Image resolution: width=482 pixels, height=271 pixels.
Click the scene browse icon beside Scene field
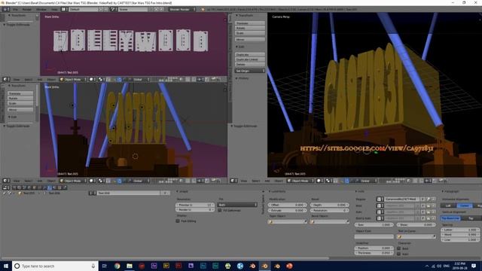(x=113, y=9)
